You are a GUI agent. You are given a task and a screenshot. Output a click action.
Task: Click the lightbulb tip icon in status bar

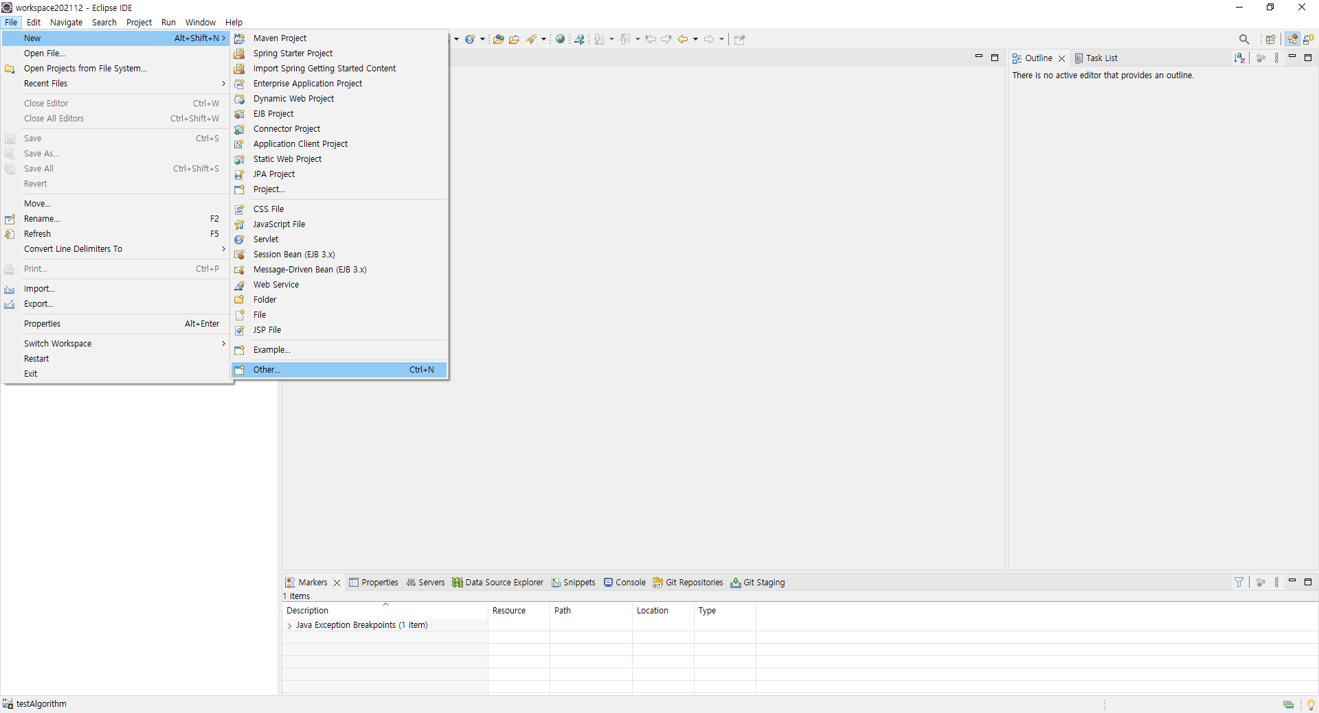(x=1311, y=704)
